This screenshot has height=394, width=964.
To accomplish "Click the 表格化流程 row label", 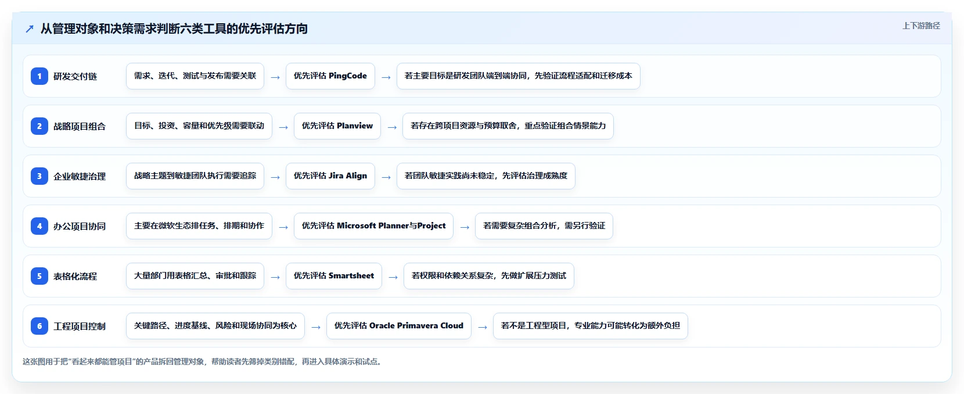I will pyautogui.click(x=75, y=276).
